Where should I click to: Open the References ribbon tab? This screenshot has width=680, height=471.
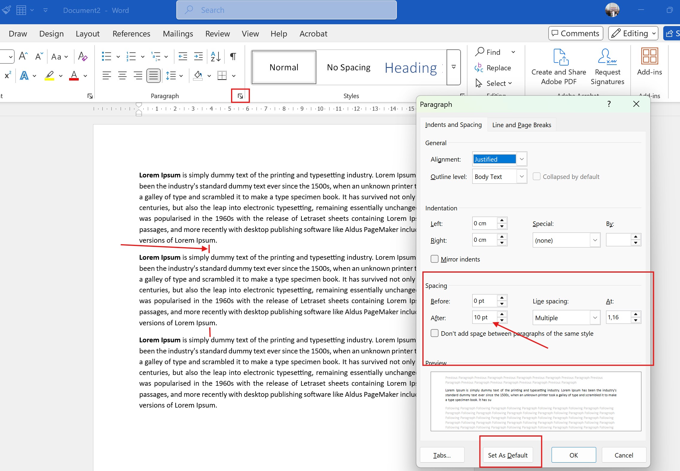(x=131, y=34)
